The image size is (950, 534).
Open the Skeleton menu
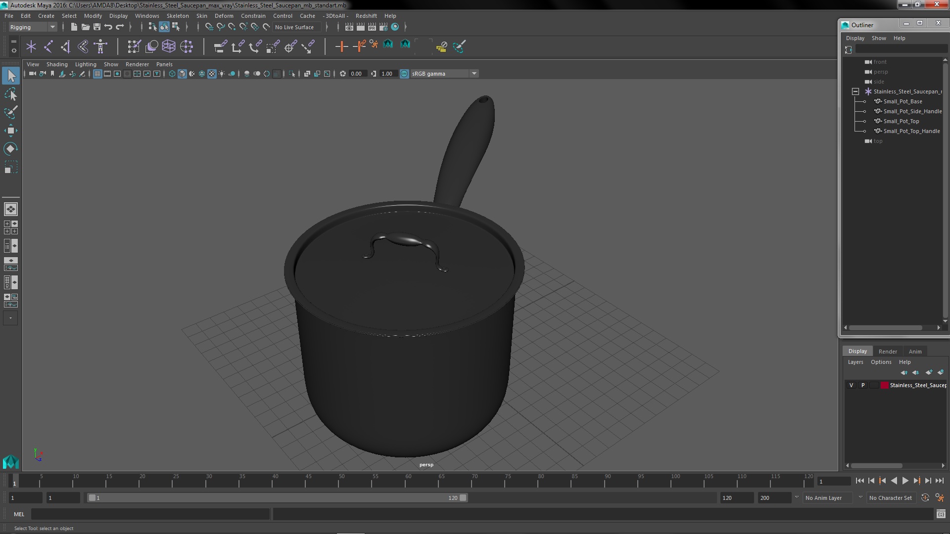177,16
